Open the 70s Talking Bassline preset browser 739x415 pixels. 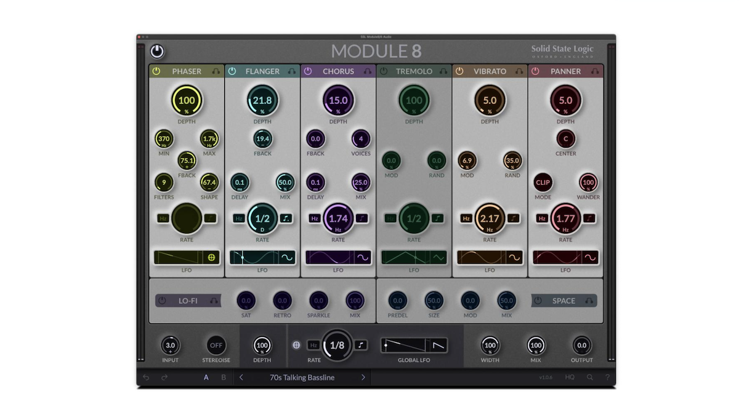302,377
